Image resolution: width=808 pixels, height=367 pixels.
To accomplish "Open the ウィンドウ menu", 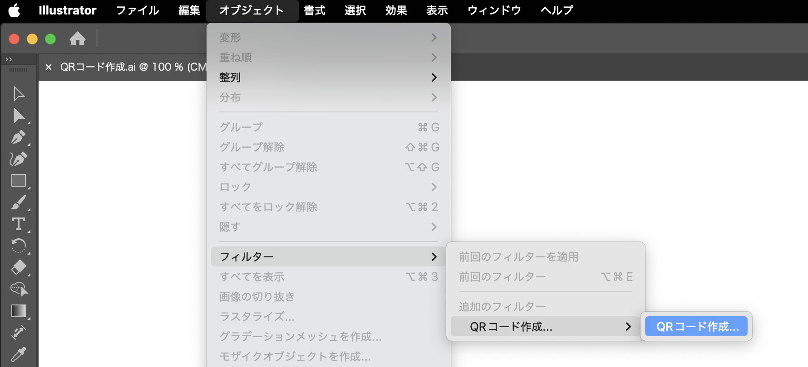I will [x=494, y=10].
